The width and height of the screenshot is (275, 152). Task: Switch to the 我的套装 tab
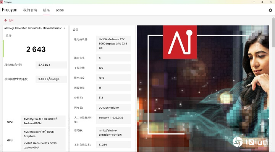(x=30, y=10)
